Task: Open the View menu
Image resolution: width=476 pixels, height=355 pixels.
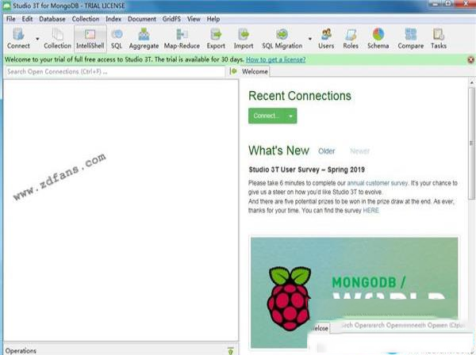Action: tap(194, 19)
